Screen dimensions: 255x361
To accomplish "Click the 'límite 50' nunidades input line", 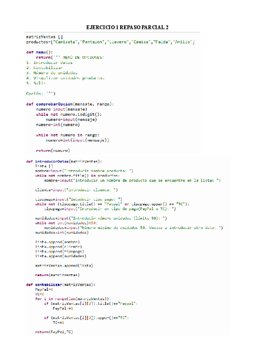I will coord(101,218).
